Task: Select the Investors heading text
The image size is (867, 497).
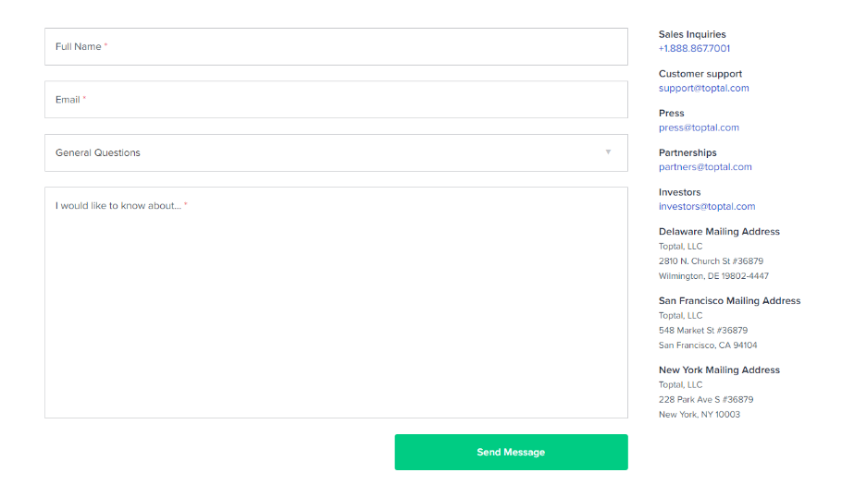Action: pos(679,192)
